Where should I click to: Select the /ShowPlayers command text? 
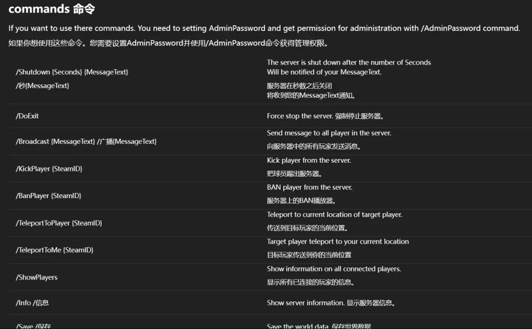point(37,277)
